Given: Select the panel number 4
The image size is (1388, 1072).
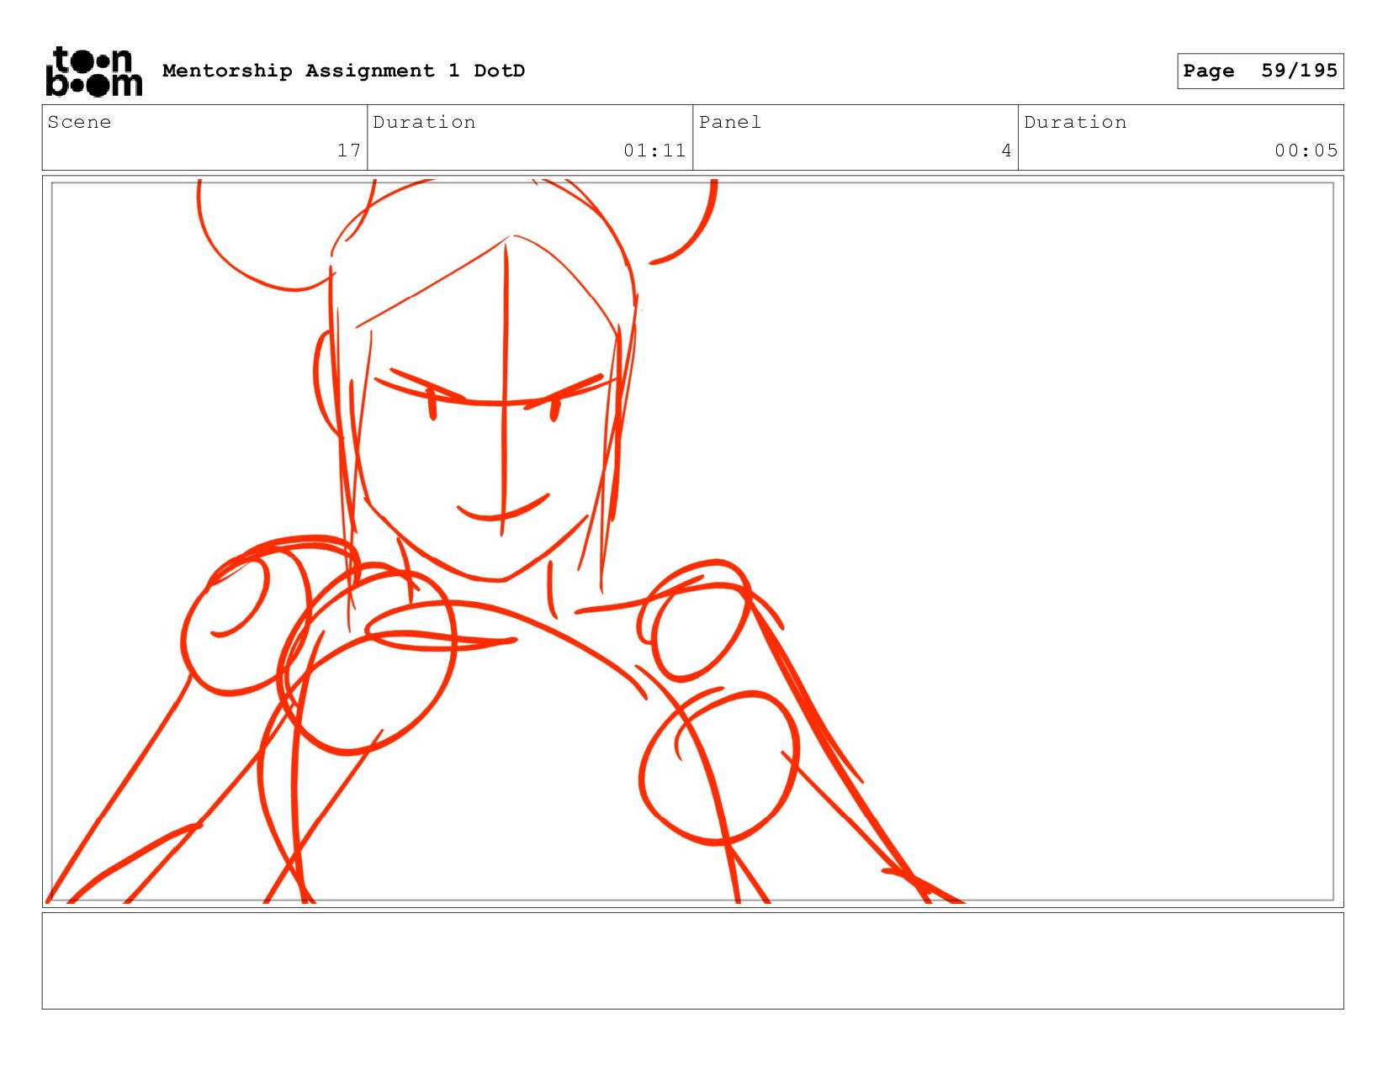Looking at the screenshot, I should point(1006,151).
